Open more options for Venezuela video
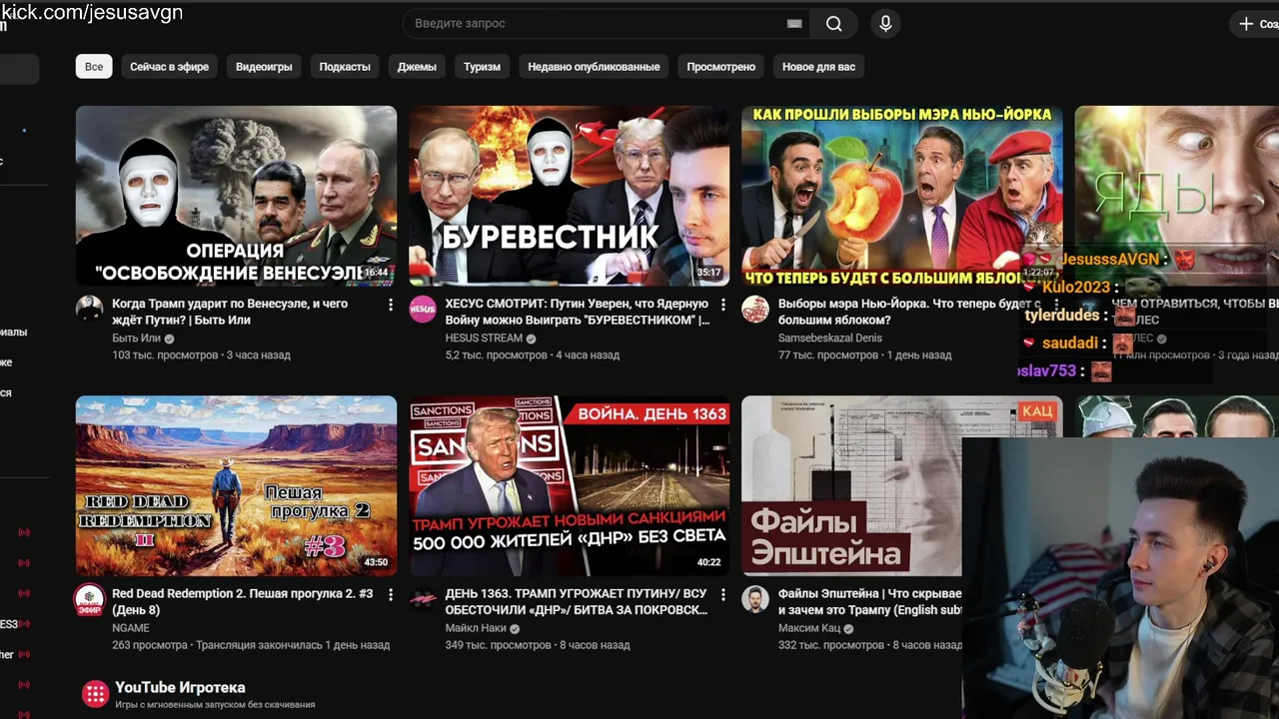This screenshot has width=1279, height=719. 391,305
